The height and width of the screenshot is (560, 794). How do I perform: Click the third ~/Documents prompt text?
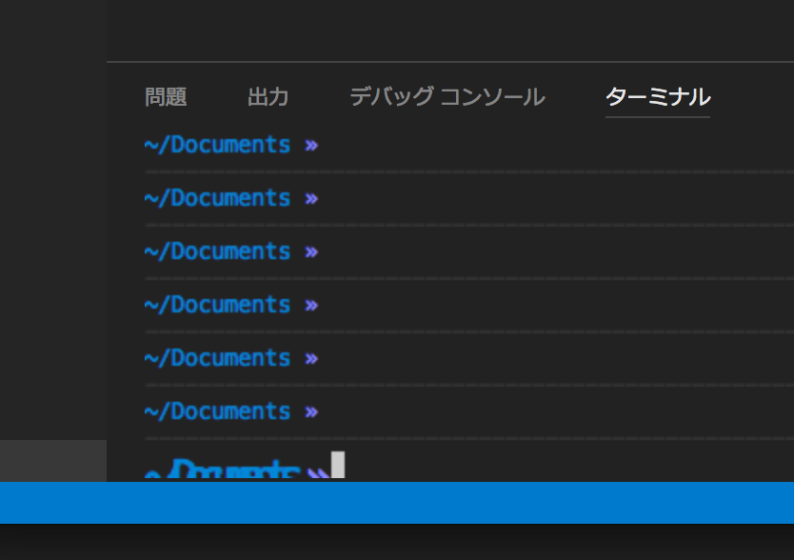[217, 251]
